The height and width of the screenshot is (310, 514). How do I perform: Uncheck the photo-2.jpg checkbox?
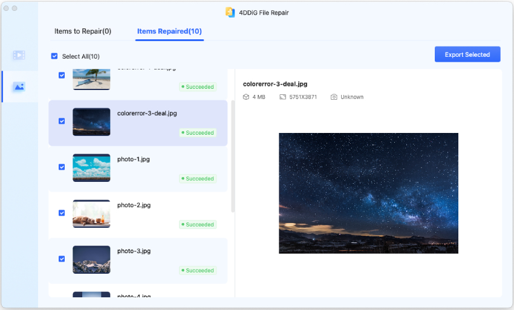[x=62, y=213]
